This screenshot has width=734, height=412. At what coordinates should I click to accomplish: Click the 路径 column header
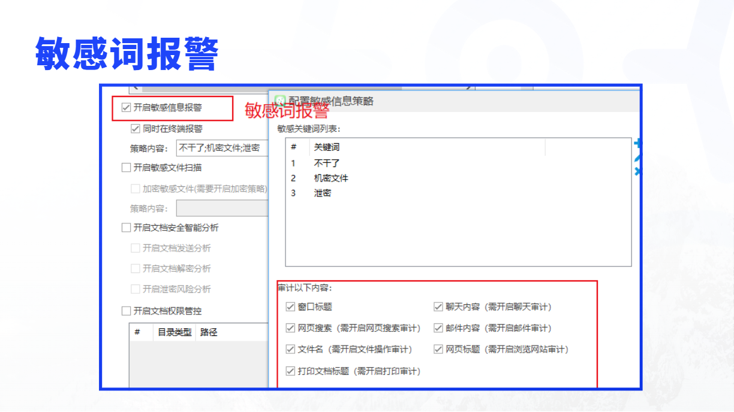click(x=232, y=332)
